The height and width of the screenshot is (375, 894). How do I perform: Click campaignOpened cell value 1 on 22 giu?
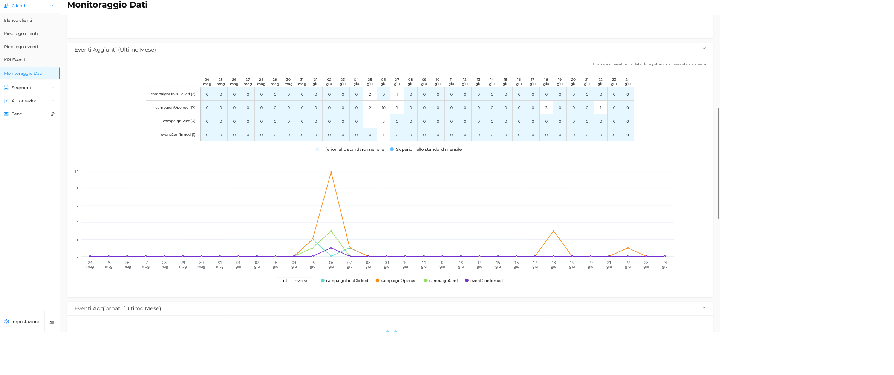click(600, 108)
